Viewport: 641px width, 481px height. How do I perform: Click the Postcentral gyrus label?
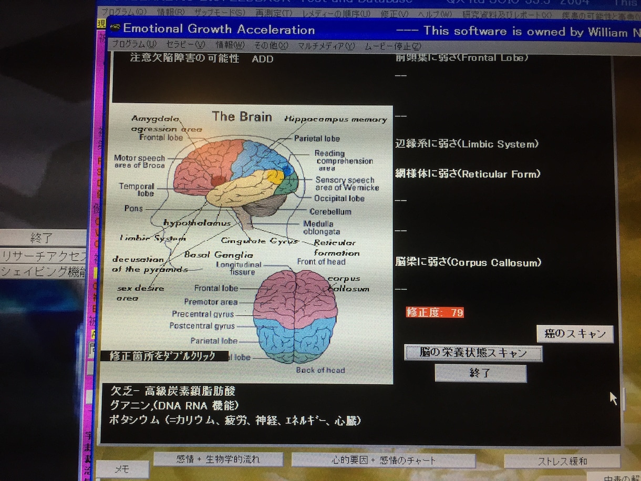[202, 326]
